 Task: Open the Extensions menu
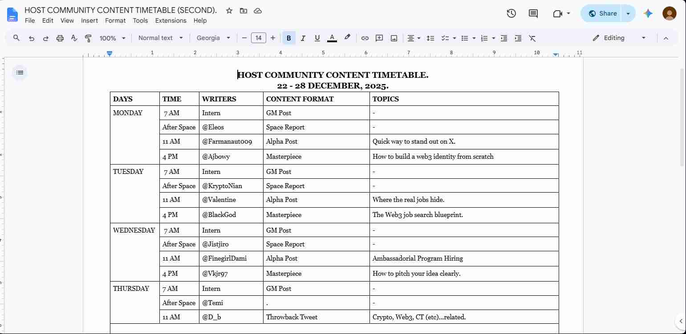170,20
